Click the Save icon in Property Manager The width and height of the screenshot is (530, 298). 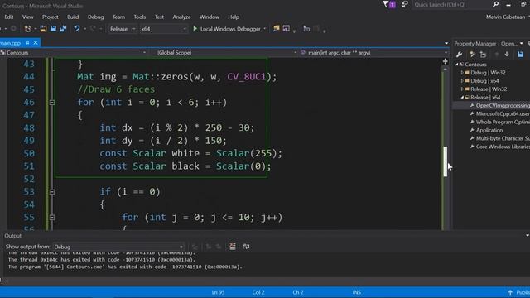tap(520, 55)
